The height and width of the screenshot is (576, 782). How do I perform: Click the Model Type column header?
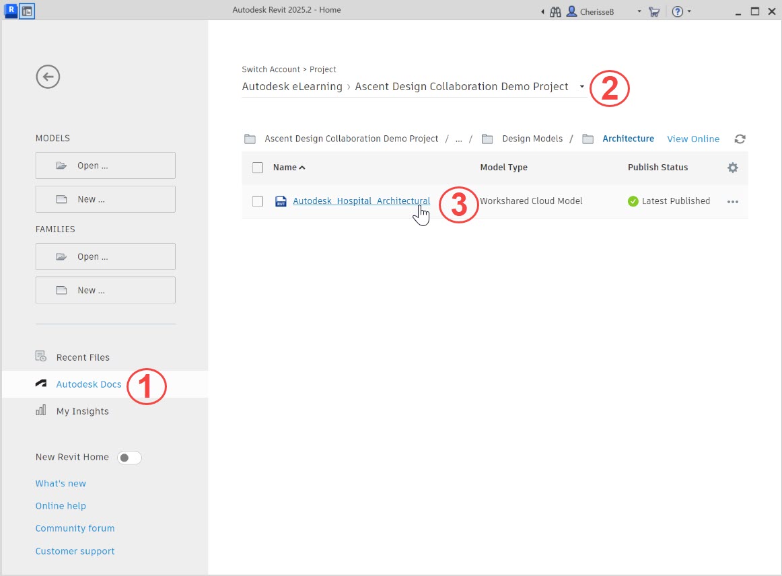pyautogui.click(x=503, y=168)
